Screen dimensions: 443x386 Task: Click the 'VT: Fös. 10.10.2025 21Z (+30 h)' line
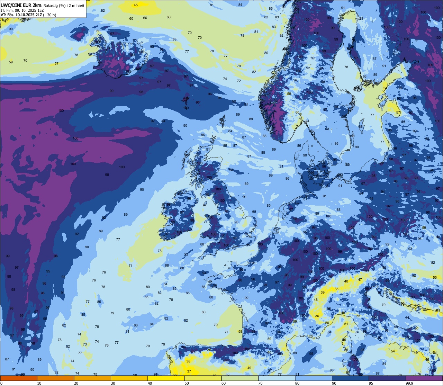point(28,15)
